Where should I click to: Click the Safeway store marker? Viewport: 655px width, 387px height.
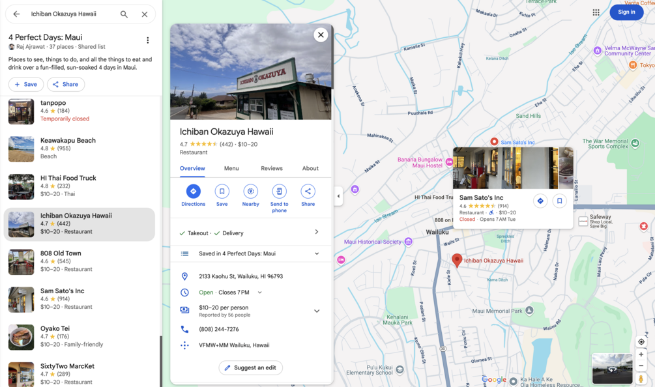tap(583, 221)
